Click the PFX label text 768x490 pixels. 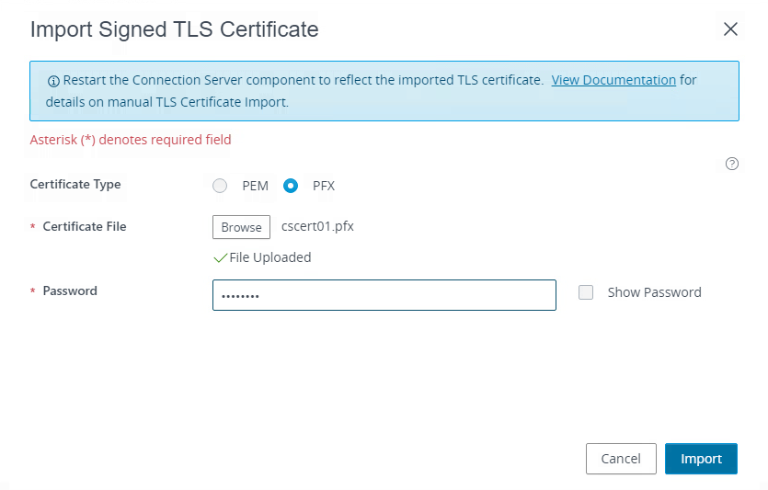(x=324, y=186)
